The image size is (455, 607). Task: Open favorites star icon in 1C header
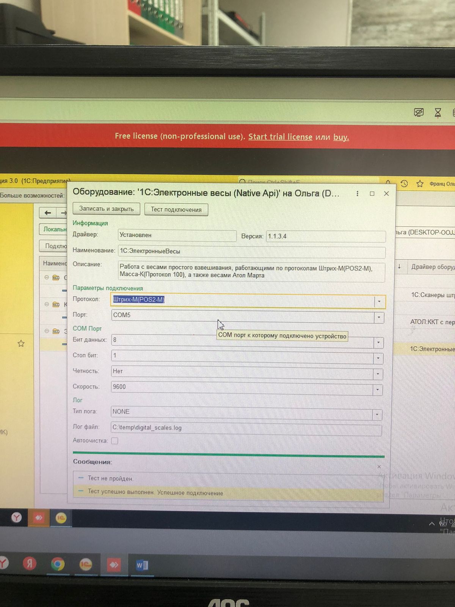tap(420, 184)
